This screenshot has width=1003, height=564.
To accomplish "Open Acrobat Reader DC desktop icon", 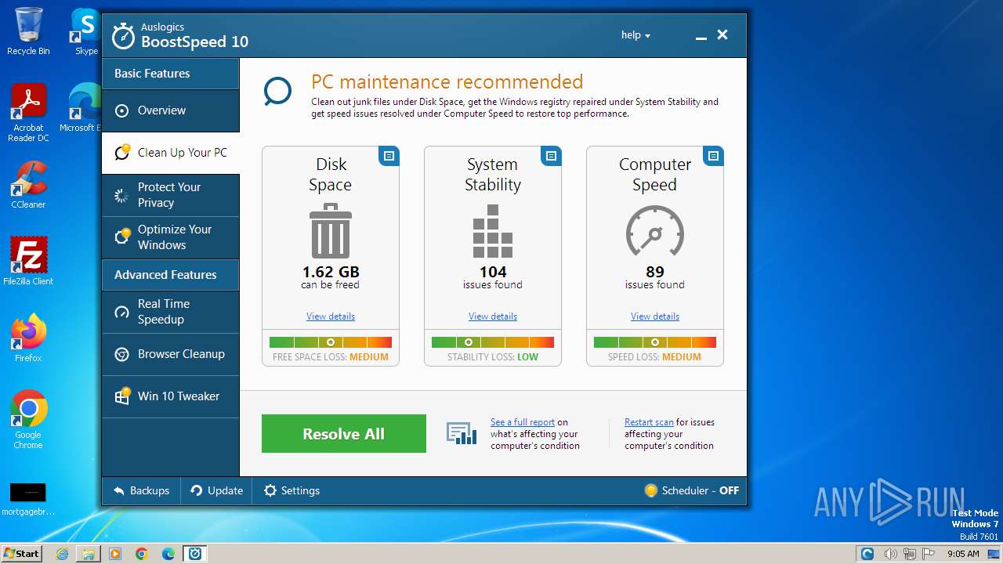I will [x=28, y=114].
